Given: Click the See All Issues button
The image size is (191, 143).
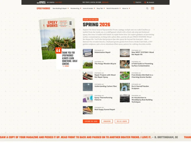Looking at the screenshot, I should point(122,121).
